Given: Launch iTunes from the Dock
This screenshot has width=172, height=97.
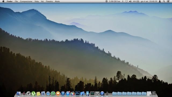Looking at the screenshot, I should 63,93.
